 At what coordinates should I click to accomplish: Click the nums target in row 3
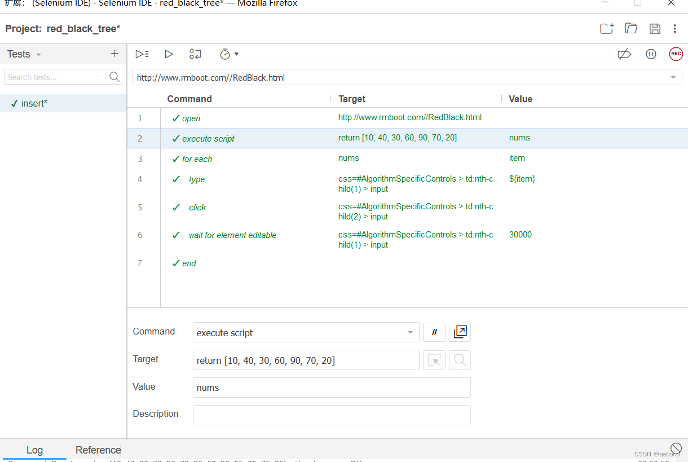pyautogui.click(x=349, y=158)
